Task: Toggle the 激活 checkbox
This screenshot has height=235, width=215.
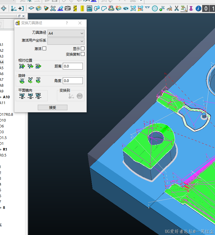Action: coord(44,48)
